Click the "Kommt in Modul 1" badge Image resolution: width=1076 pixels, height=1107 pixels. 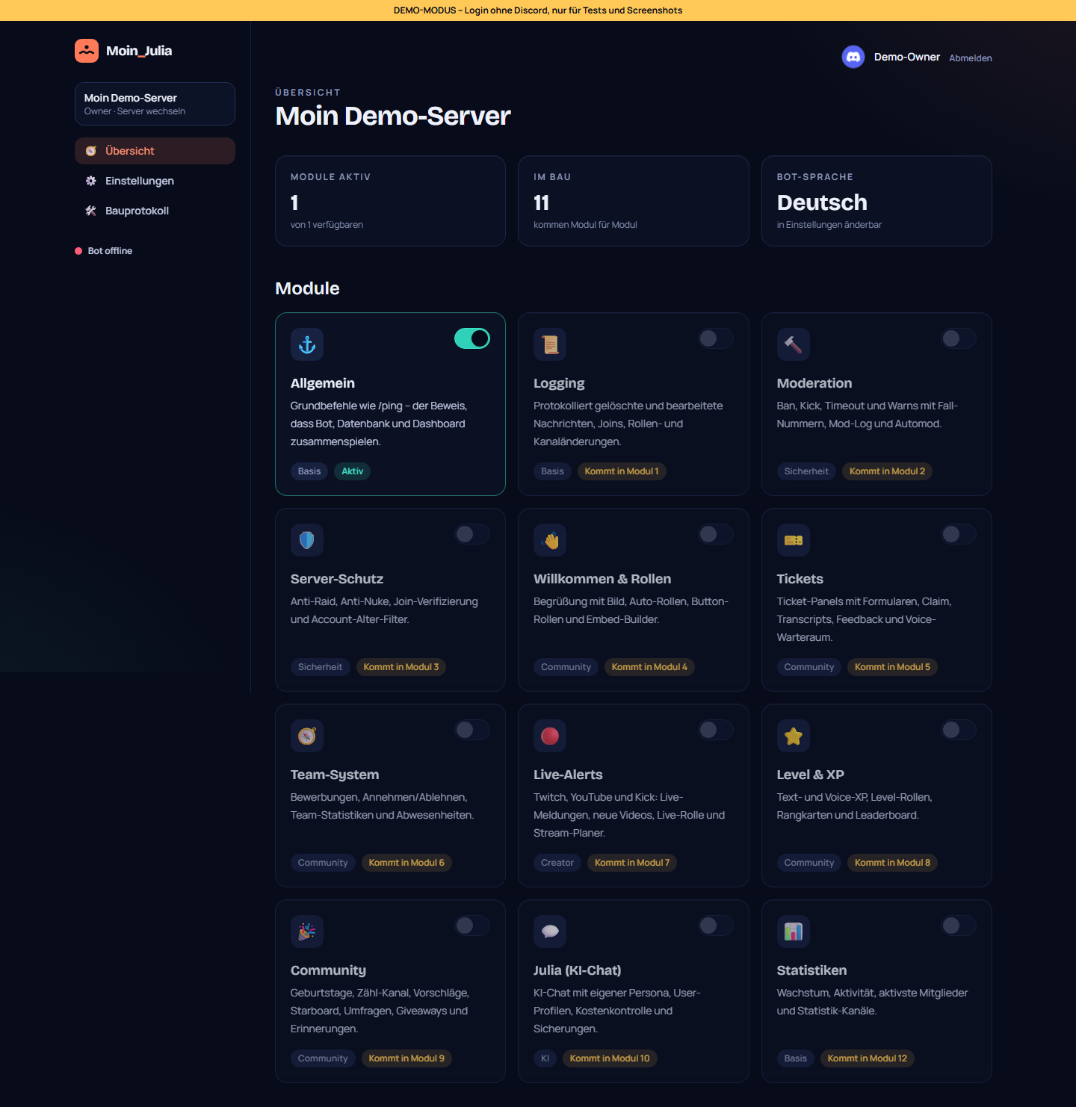click(x=622, y=471)
